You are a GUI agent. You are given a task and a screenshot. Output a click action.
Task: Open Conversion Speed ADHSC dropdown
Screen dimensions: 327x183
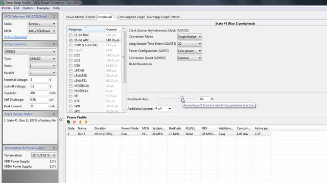point(190,58)
